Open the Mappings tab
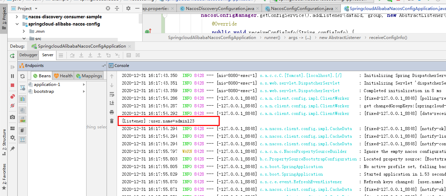Viewport: 446px width, 196px height. pos(89,76)
